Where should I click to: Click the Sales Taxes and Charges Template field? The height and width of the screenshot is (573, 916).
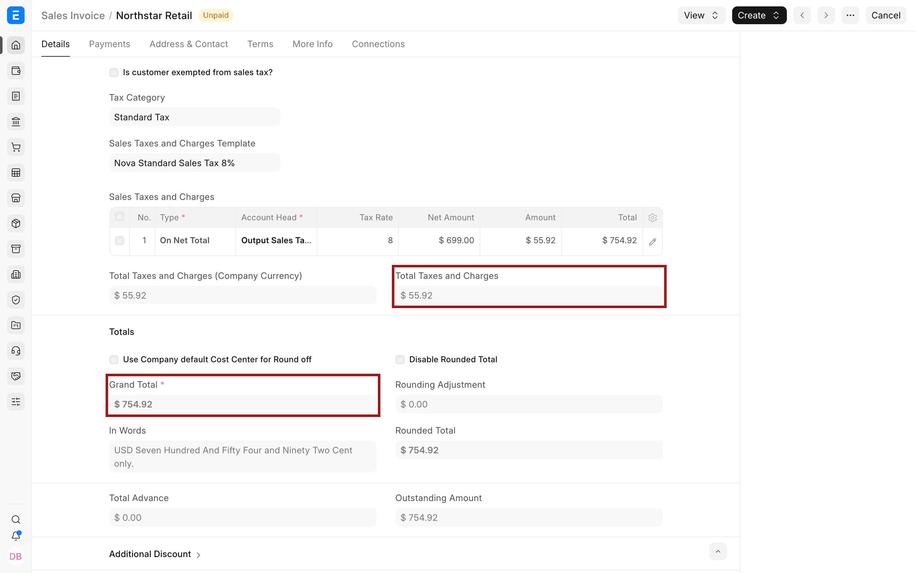point(195,163)
